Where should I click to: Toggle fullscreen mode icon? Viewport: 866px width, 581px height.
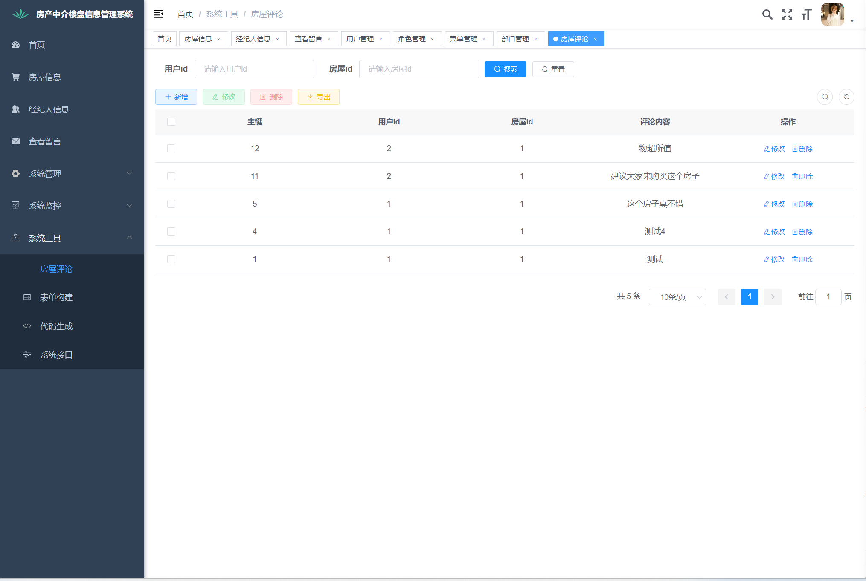pyautogui.click(x=787, y=14)
